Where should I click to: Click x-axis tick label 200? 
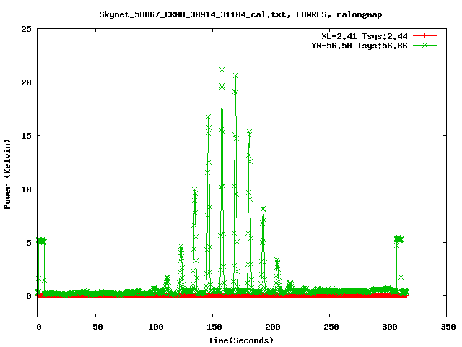coord(273,327)
